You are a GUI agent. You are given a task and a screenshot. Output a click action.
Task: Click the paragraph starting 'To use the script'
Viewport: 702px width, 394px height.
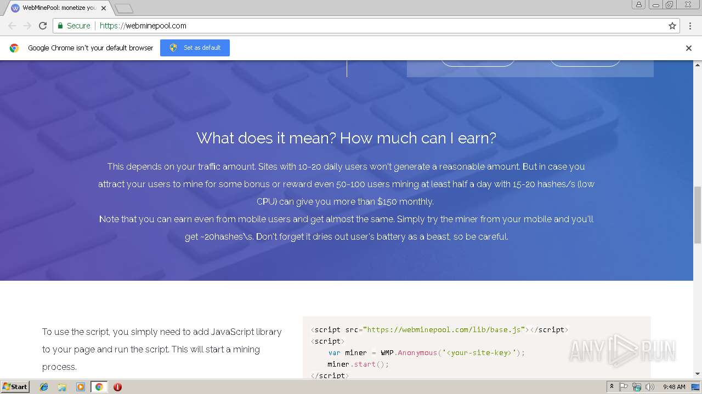[x=162, y=349]
